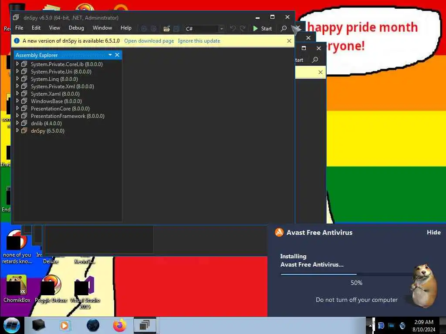This screenshot has width=446, height=334.
Task: Click the Navigate Backward toolbar icon
Action: coord(144,28)
